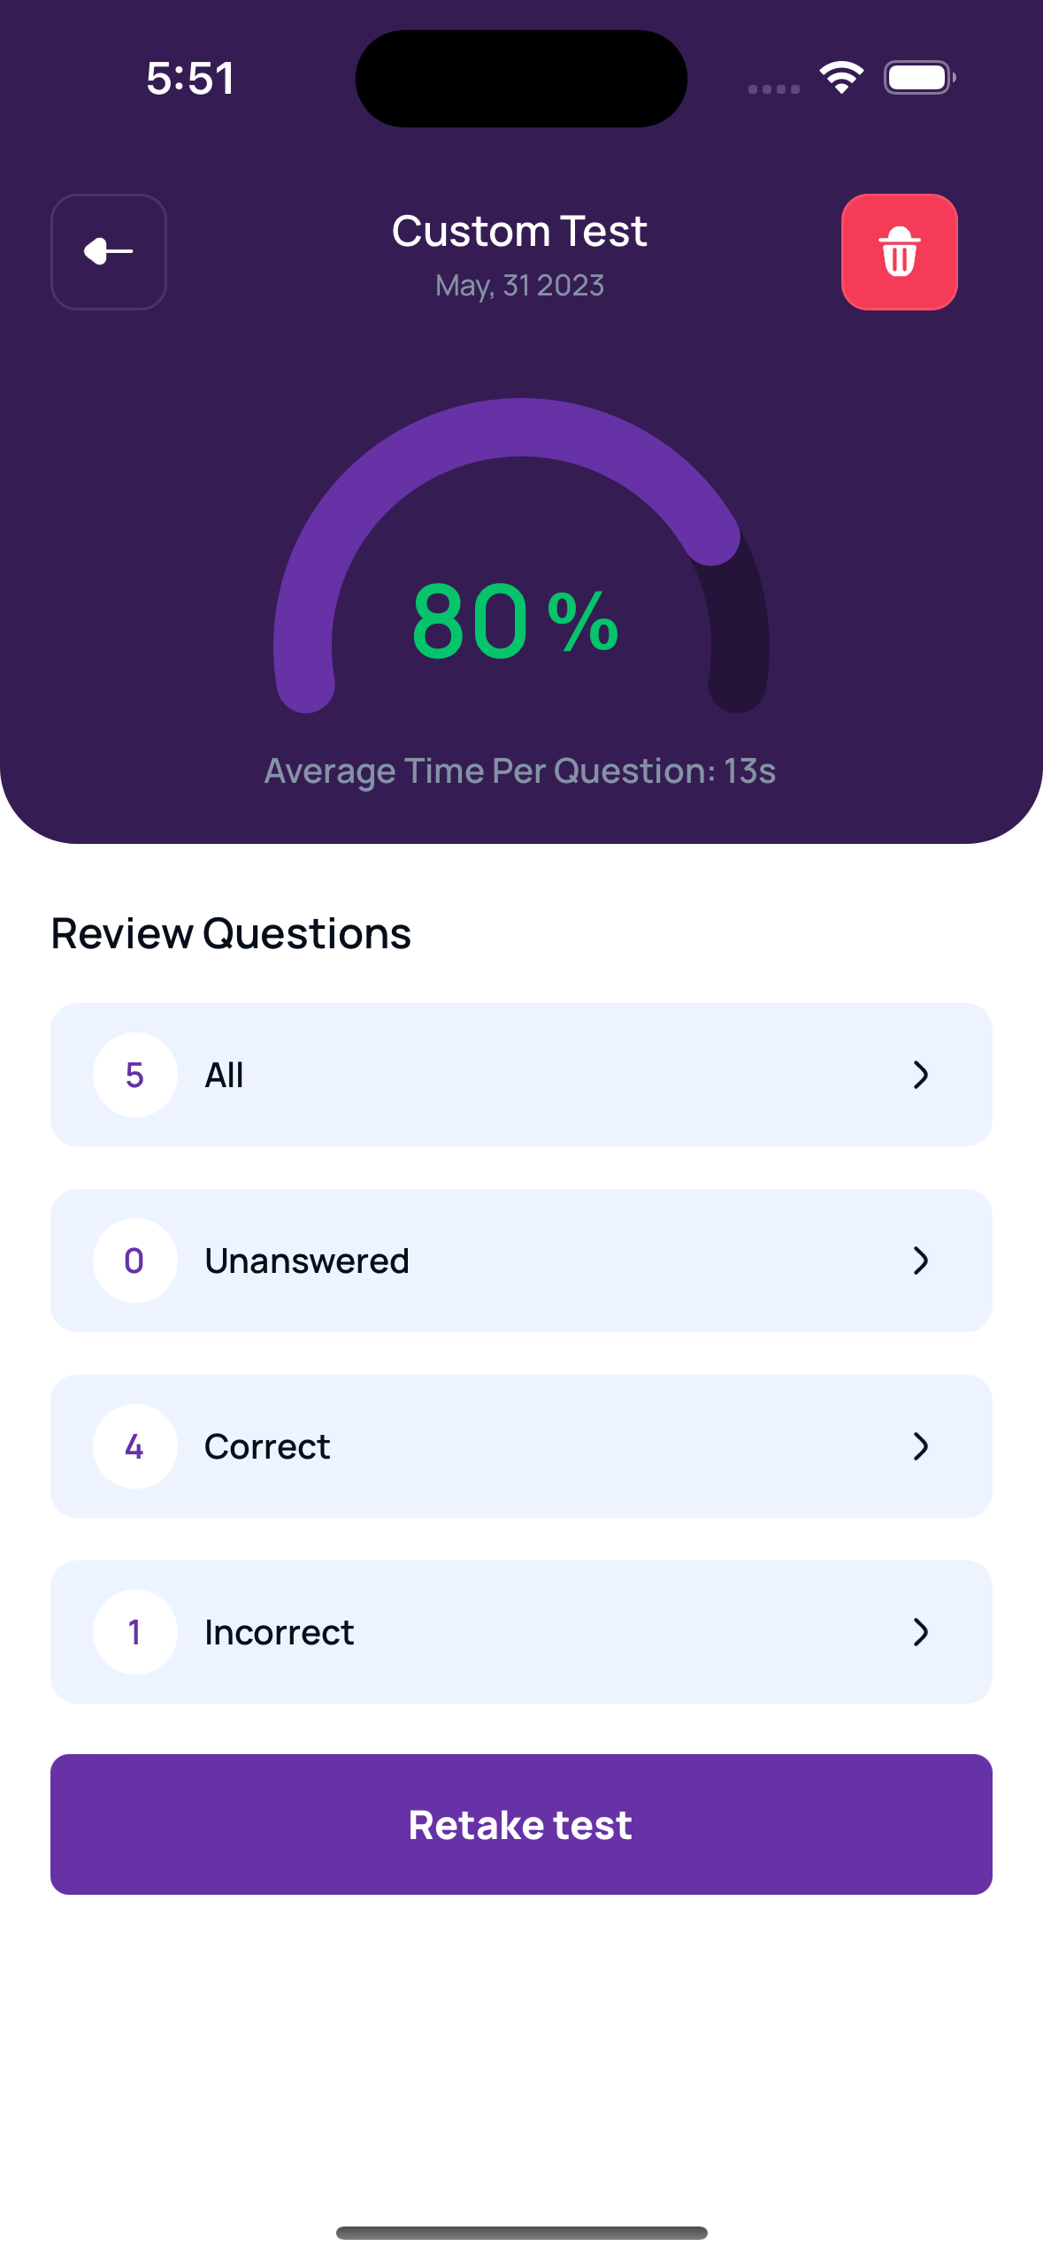The height and width of the screenshot is (2261, 1043).
Task: Delete this test with the trash icon
Action: [899, 251]
